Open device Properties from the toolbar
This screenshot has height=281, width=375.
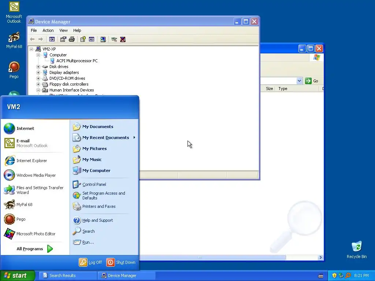[63, 39]
